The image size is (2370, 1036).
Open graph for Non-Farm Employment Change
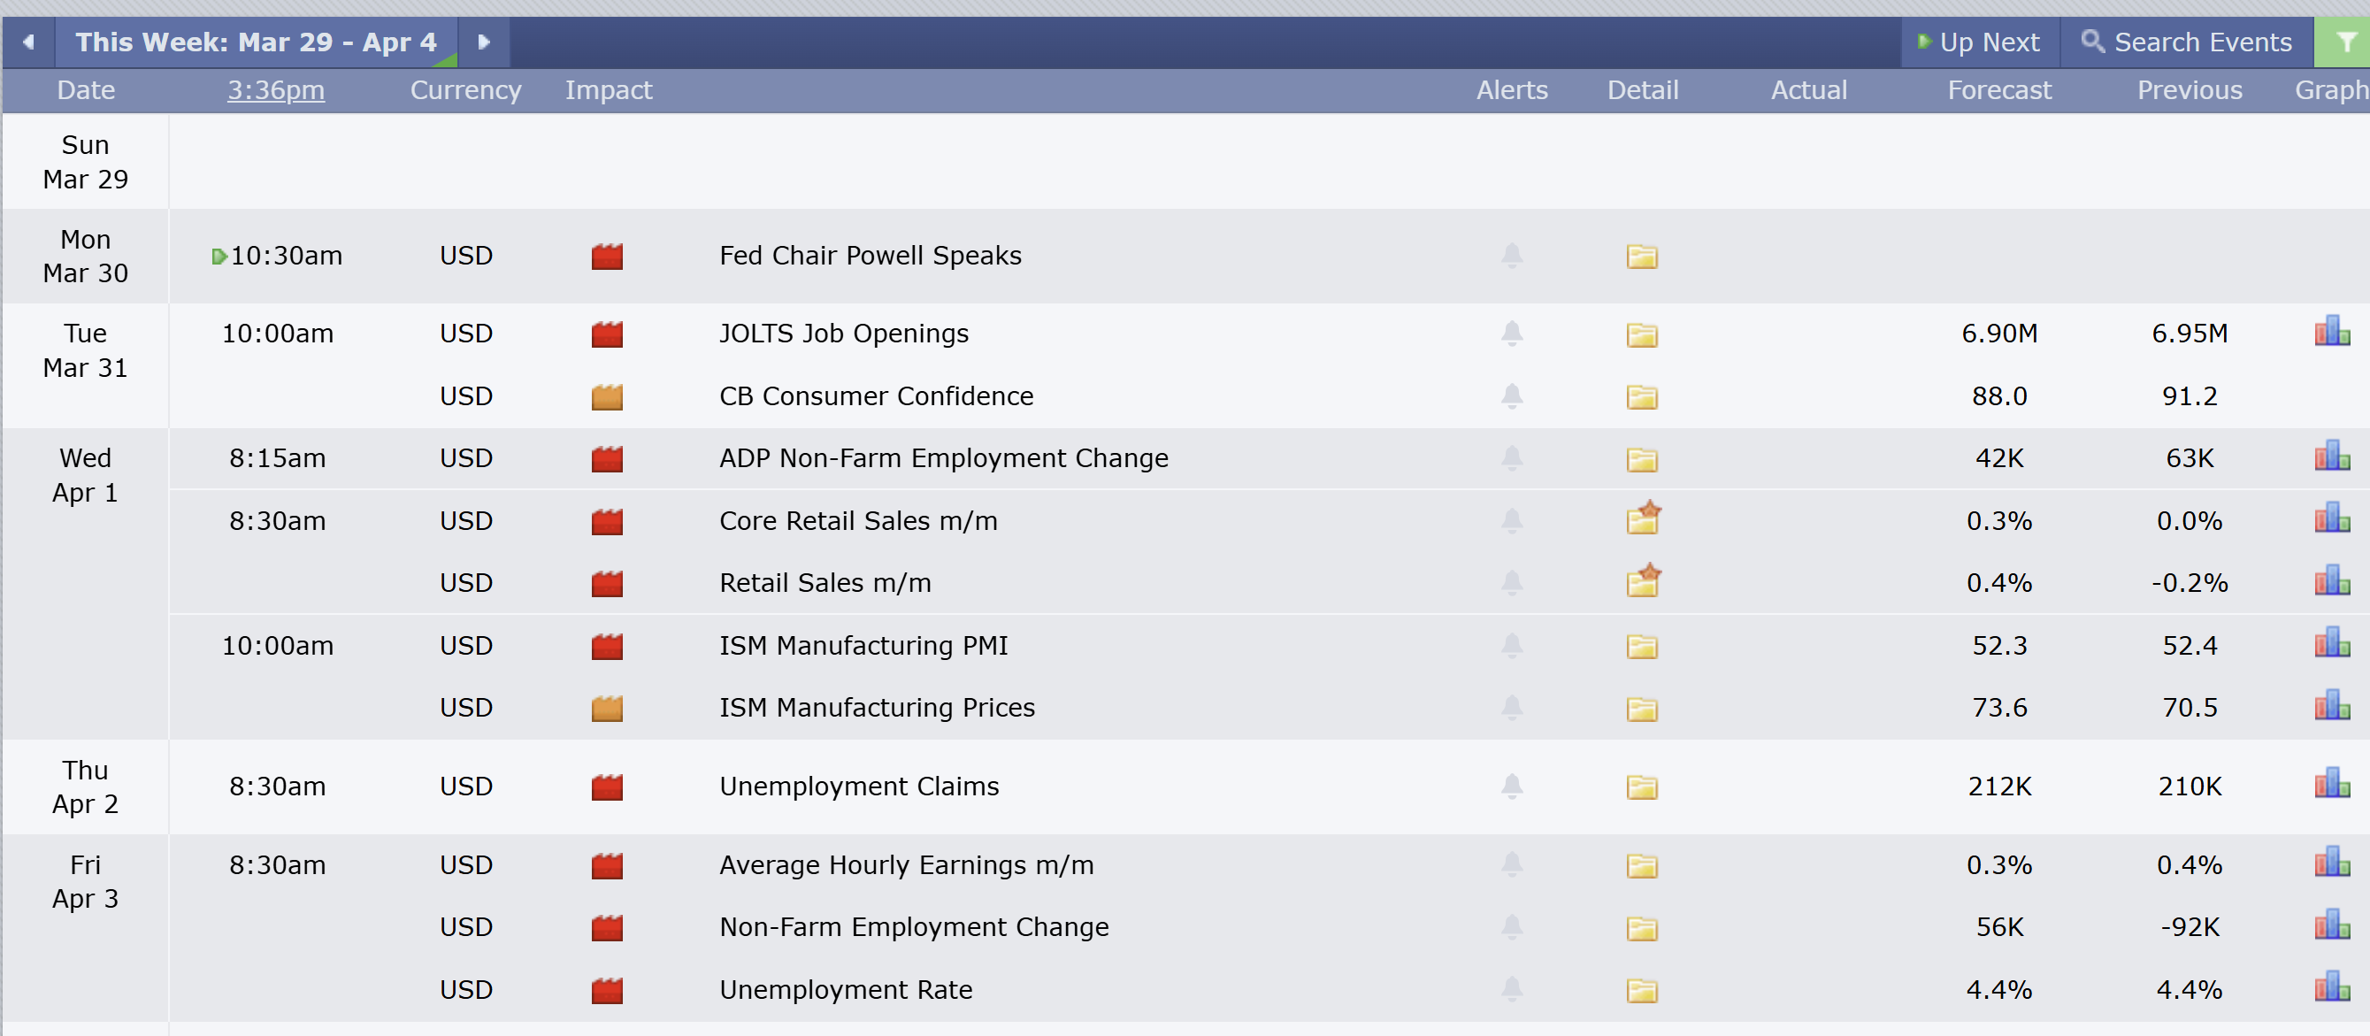2331,925
